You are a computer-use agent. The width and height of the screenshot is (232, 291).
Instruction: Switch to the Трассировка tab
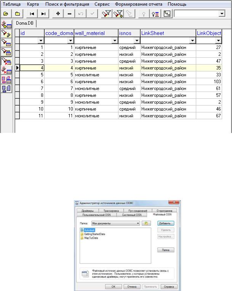pyautogui.click(x=111, y=211)
